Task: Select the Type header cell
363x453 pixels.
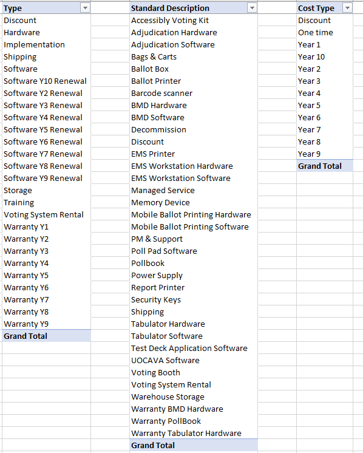Action: click(46, 8)
